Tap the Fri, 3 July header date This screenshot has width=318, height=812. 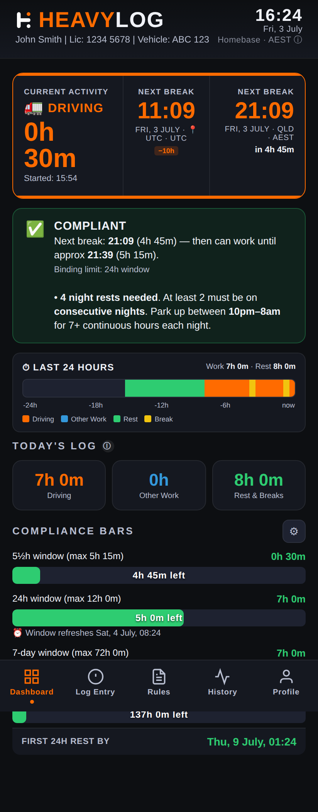[x=282, y=29]
